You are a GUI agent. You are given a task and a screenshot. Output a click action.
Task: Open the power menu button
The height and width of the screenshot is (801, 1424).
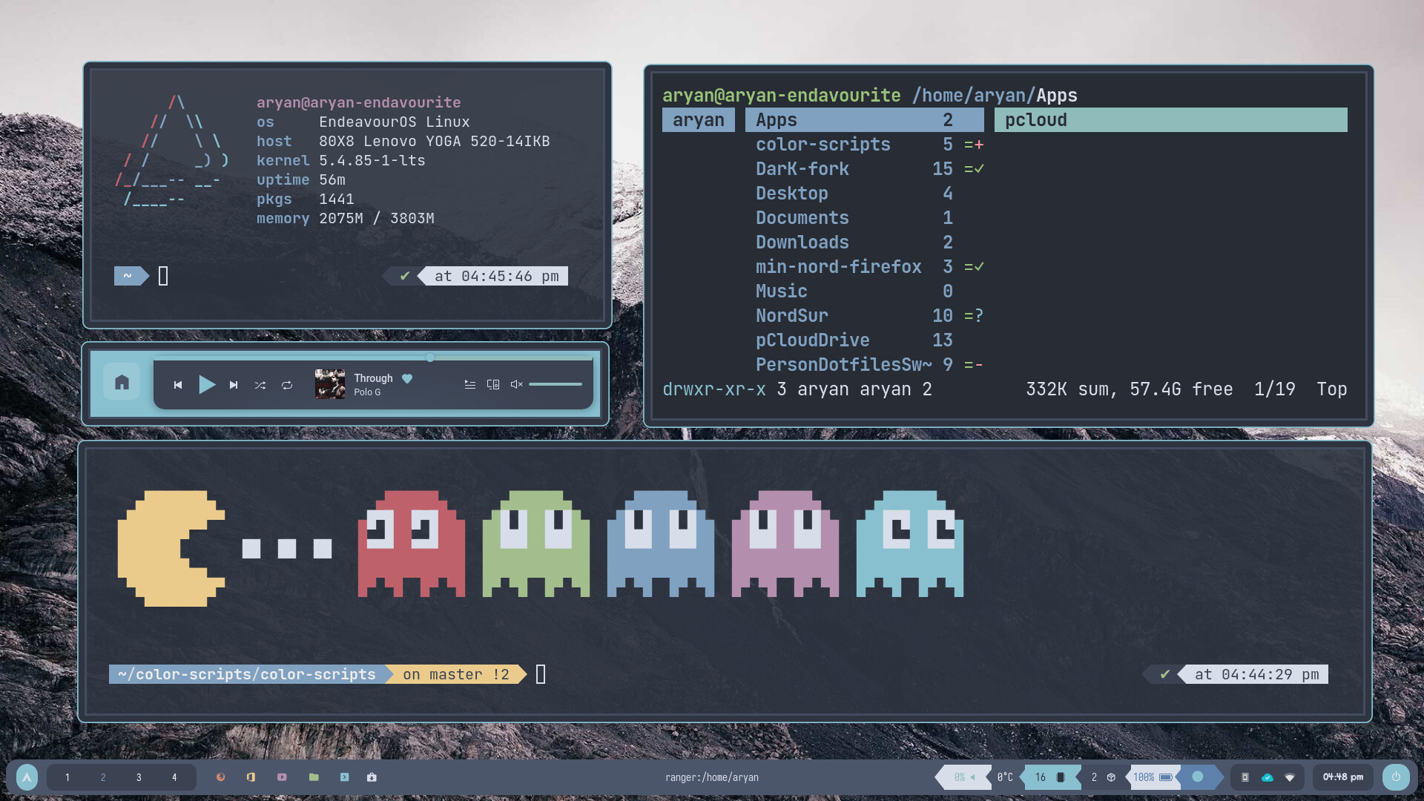click(x=1396, y=777)
